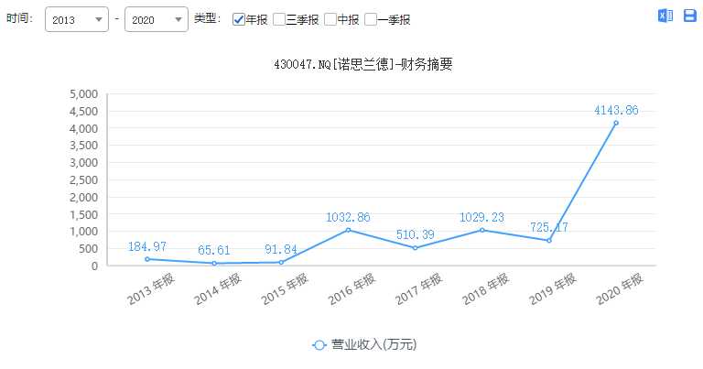The image size is (703, 369).
Task: Enable the 中报 checkbox
Action: 330,20
